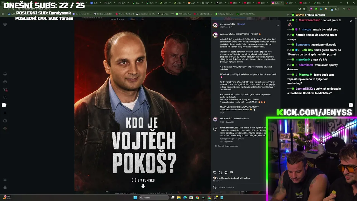Open davidvondrasek_888's profile from comment
357x201 pixels.
(229, 128)
